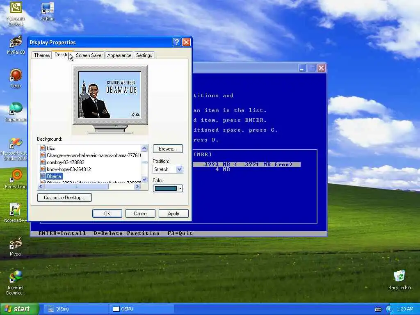Launch the Pego desktop shortcut

pos(16,78)
